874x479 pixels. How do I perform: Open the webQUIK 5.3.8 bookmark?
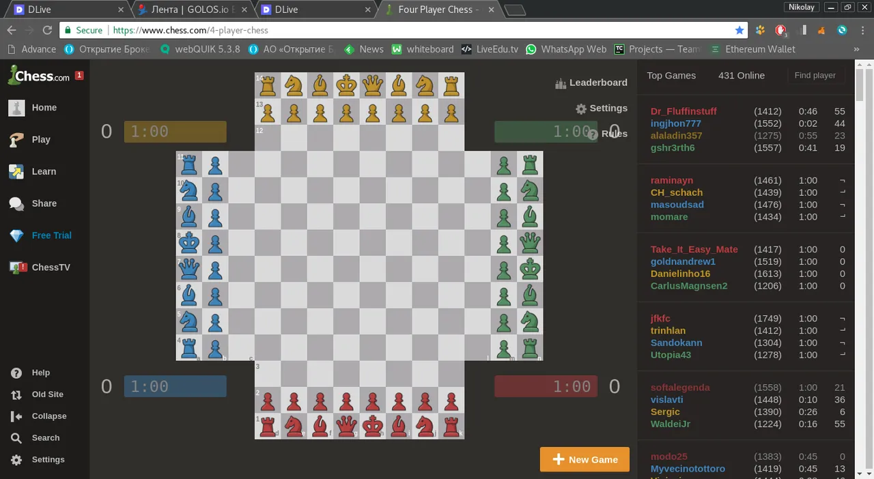tap(200, 49)
